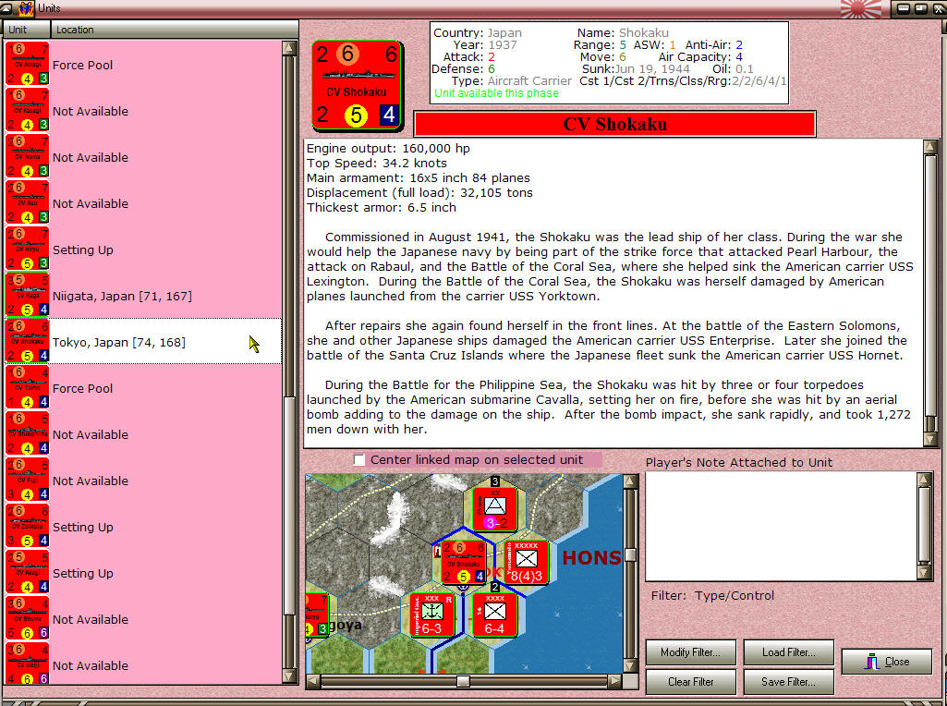Click Not Available text beside CV Showa
The height and width of the screenshot is (706, 947).
[x=91, y=620]
